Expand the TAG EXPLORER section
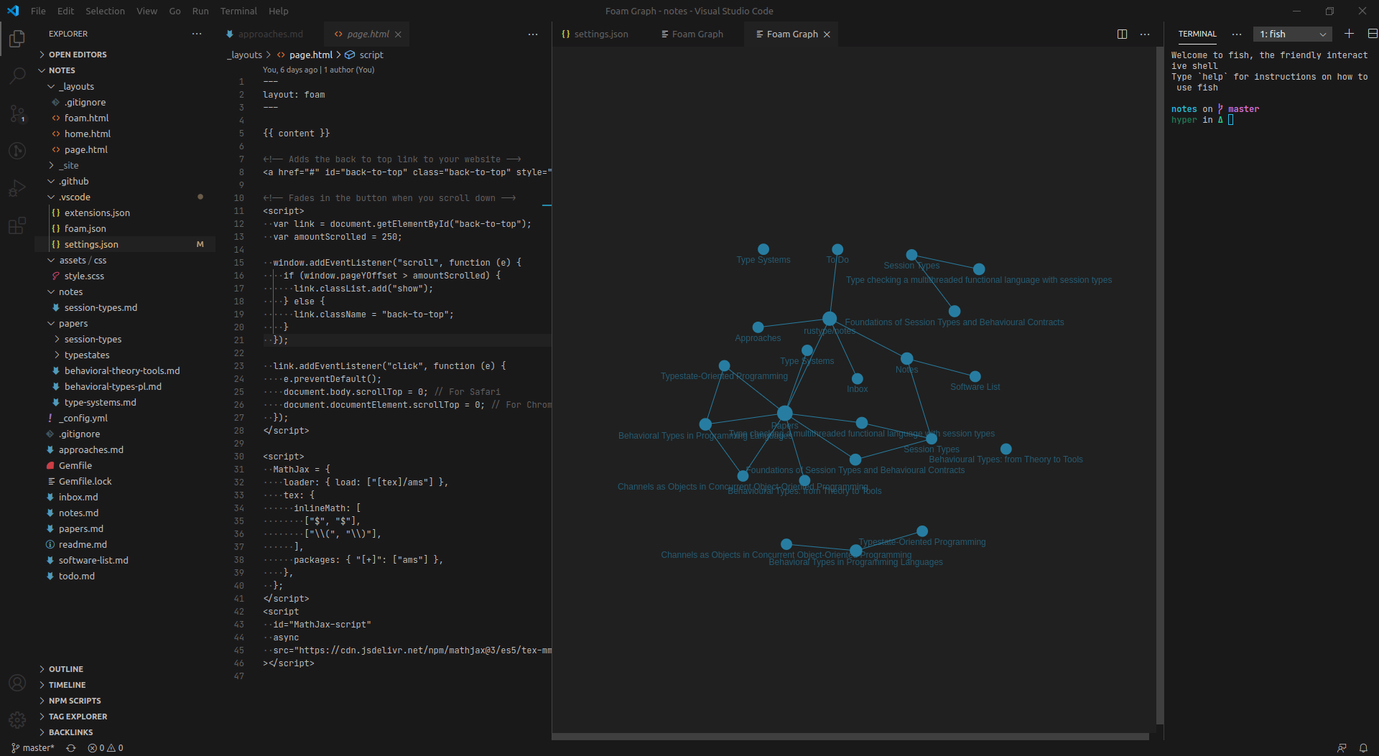Screen dimensions: 1379x756 (78, 716)
